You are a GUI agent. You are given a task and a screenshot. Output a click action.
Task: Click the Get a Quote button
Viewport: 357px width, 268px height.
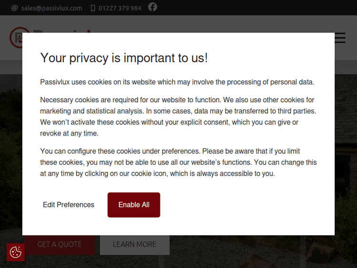coord(59,245)
